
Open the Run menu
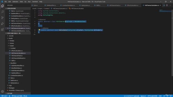point(29,2)
